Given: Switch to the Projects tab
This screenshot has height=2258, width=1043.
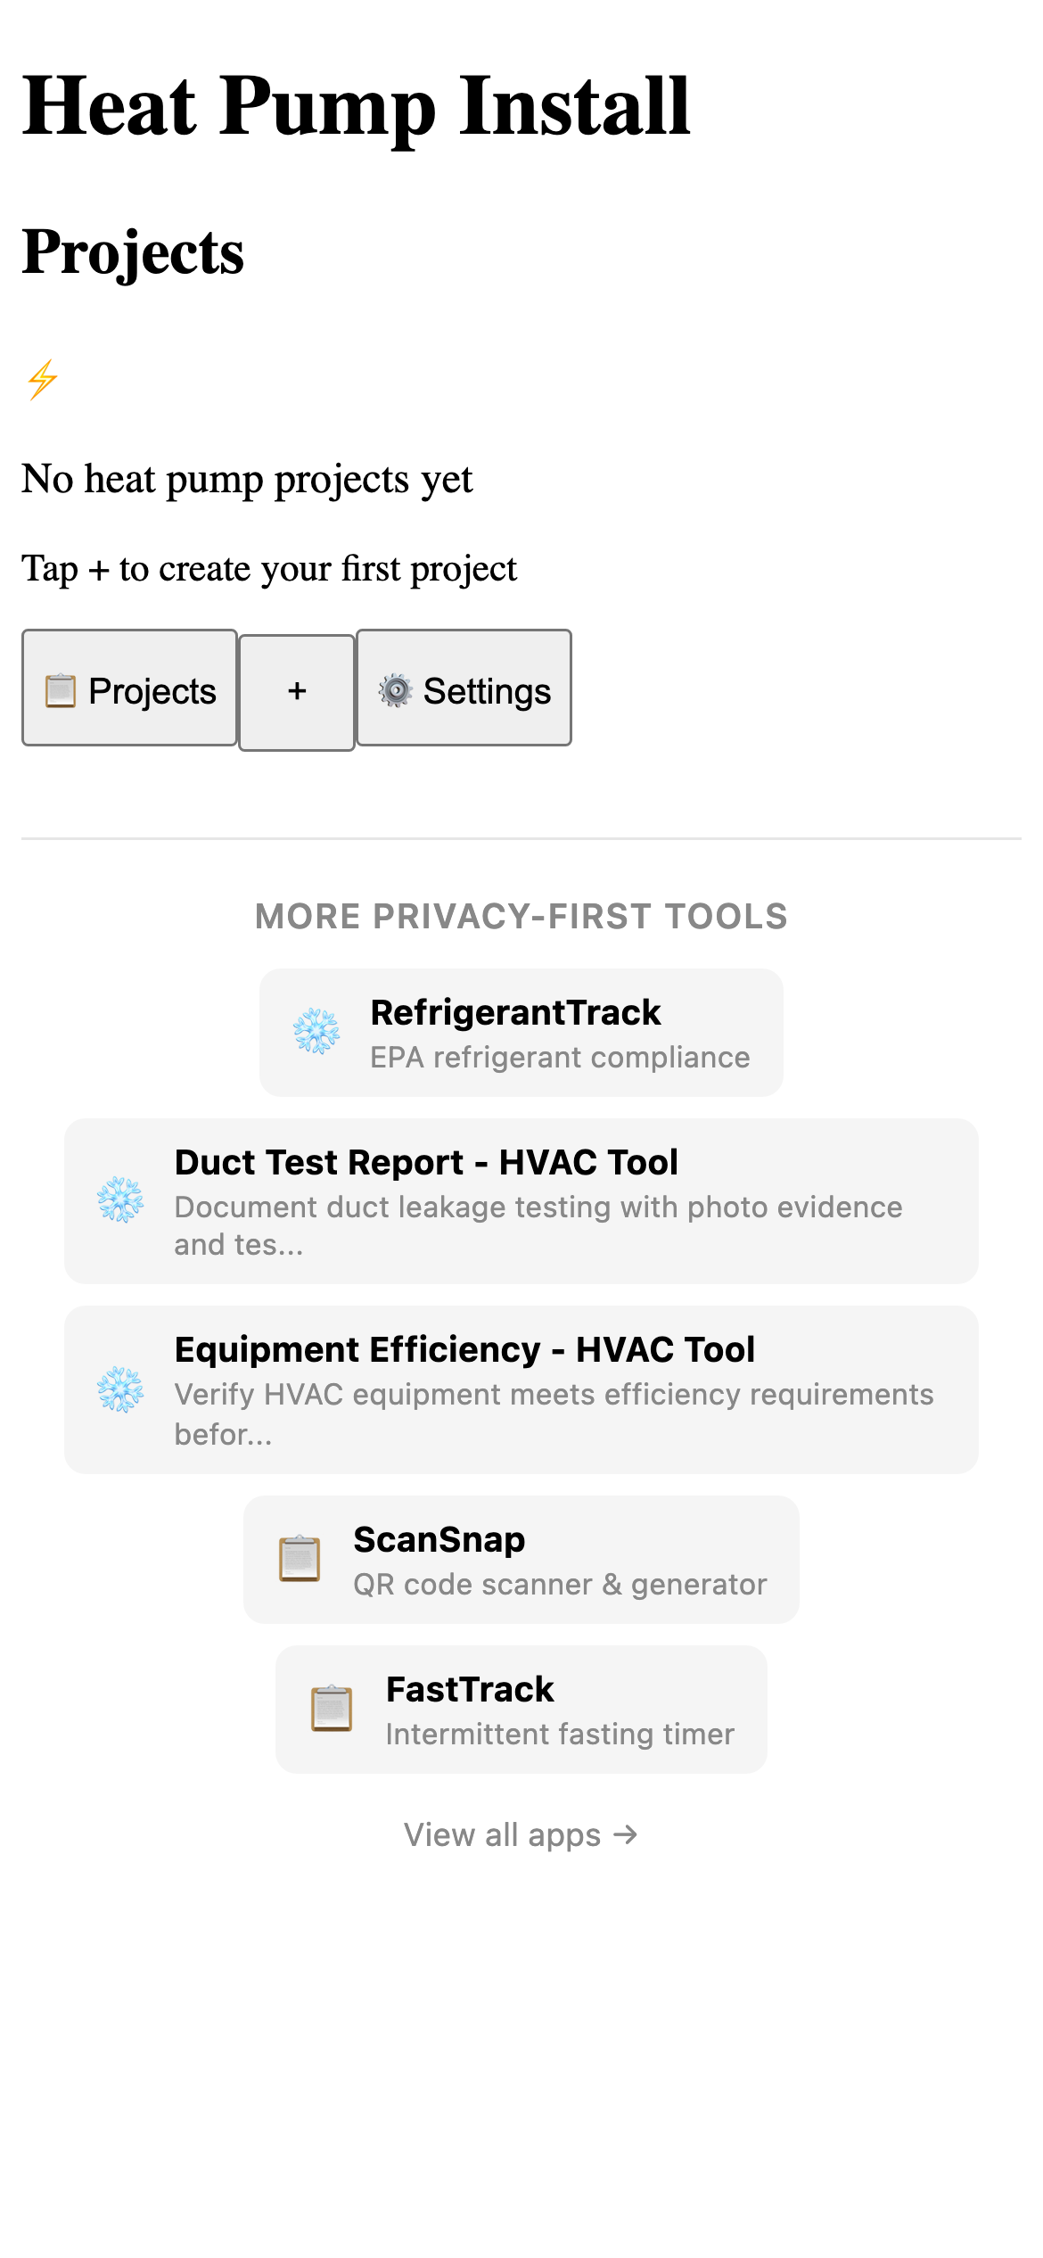Looking at the screenshot, I should [129, 689].
